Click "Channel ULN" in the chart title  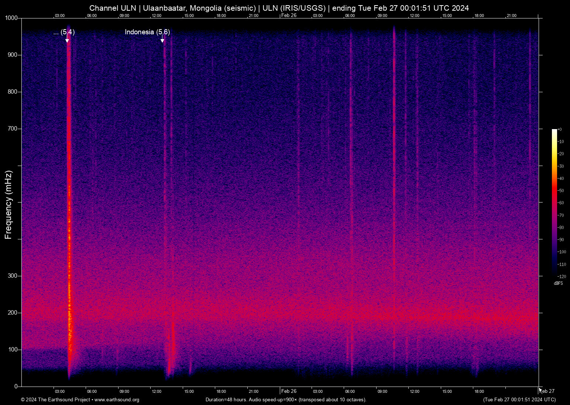pyautogui.click(x=113, y=8)
